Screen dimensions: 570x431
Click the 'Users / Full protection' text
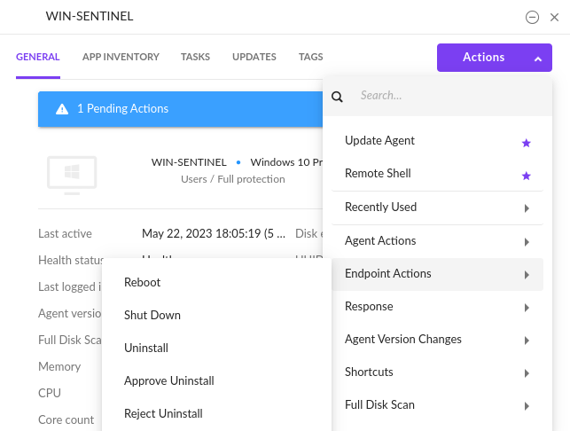(x=233, y=179)
